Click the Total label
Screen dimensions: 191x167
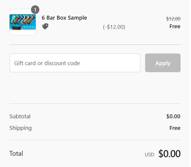16,154
